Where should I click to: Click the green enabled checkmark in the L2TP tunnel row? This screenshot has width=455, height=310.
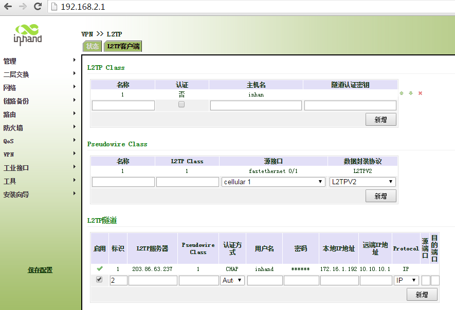99,268
